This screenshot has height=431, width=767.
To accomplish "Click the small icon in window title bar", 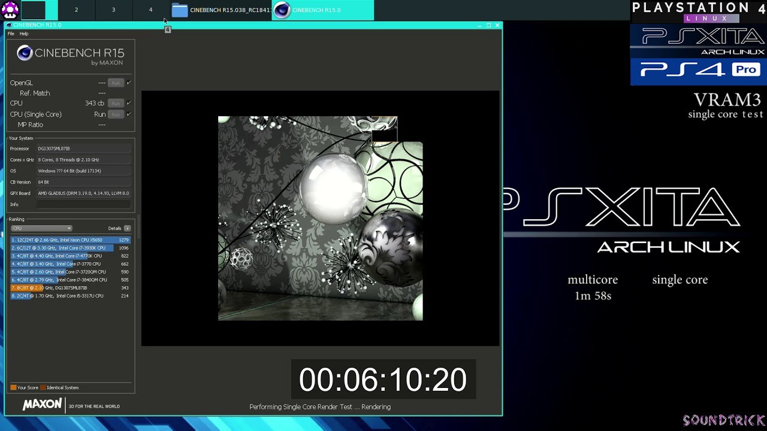I will tap(10, 25).
